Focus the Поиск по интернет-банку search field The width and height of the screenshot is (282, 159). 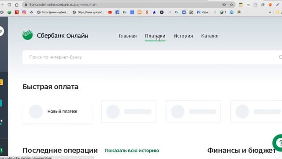coord(152,57)
